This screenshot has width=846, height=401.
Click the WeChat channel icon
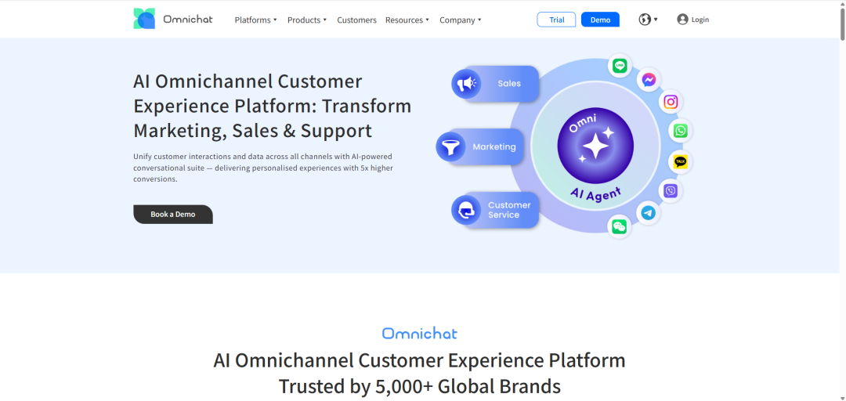619,226
